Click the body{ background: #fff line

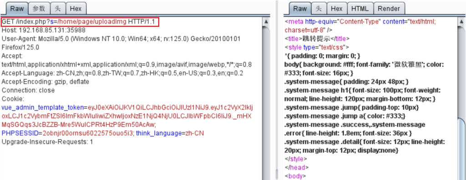coord(365,64)
